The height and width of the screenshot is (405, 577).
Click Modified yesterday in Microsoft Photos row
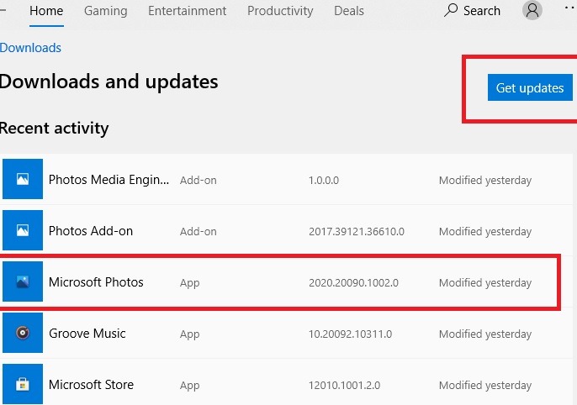click(485, 282)
